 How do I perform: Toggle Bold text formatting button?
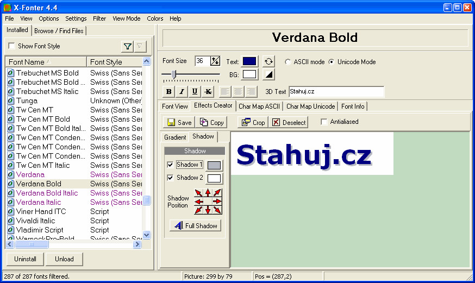coord(168,91)
